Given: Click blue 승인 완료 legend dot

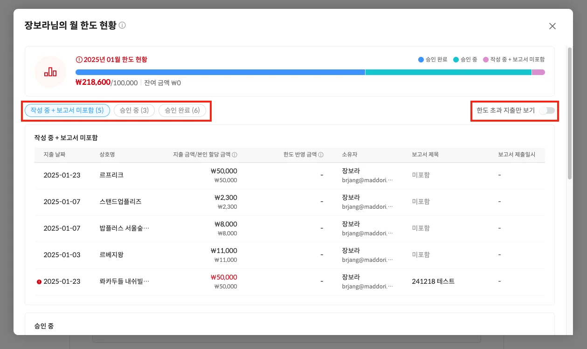Looking at the screenshot, I should pos(421,60).
